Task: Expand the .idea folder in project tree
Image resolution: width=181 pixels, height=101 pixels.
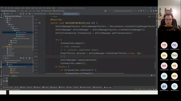Action: point(5,18)
